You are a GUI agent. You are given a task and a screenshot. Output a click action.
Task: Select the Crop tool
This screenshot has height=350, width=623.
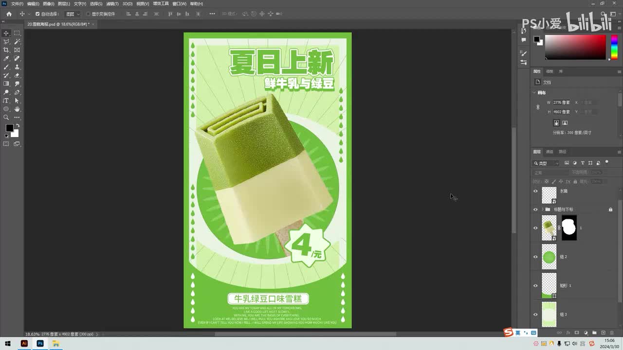[6, 50]
